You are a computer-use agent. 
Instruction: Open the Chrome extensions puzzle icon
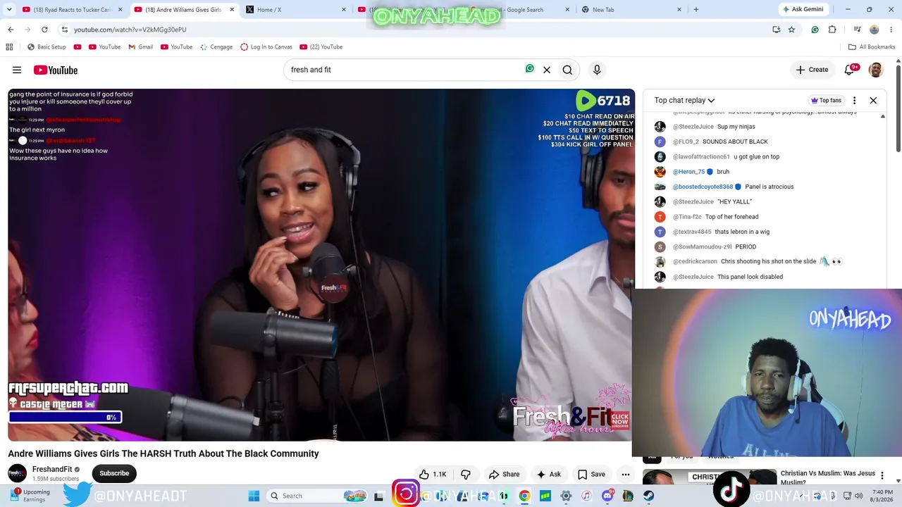pyautogui.click(x=832, y=30)
